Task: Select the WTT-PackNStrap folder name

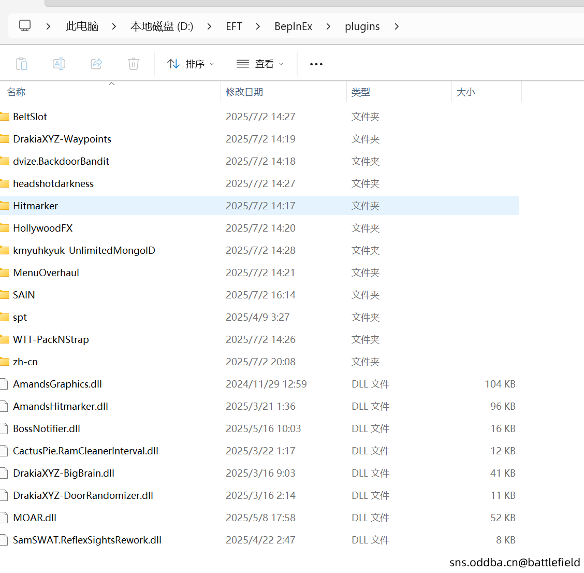Action: (51, 340)
